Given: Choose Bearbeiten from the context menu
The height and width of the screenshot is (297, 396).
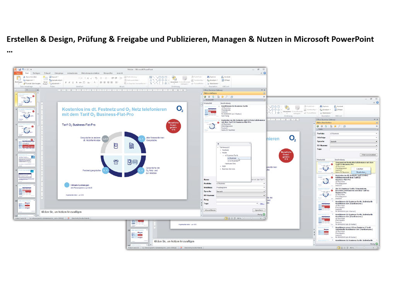Looking at the screenshot, I should point(361,172).
